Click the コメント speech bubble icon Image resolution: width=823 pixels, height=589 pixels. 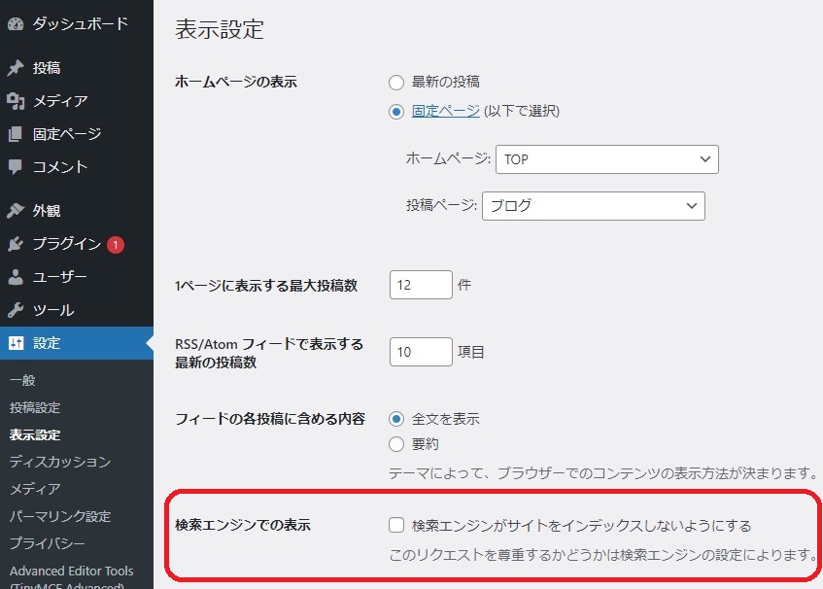(x=16, y=167)
